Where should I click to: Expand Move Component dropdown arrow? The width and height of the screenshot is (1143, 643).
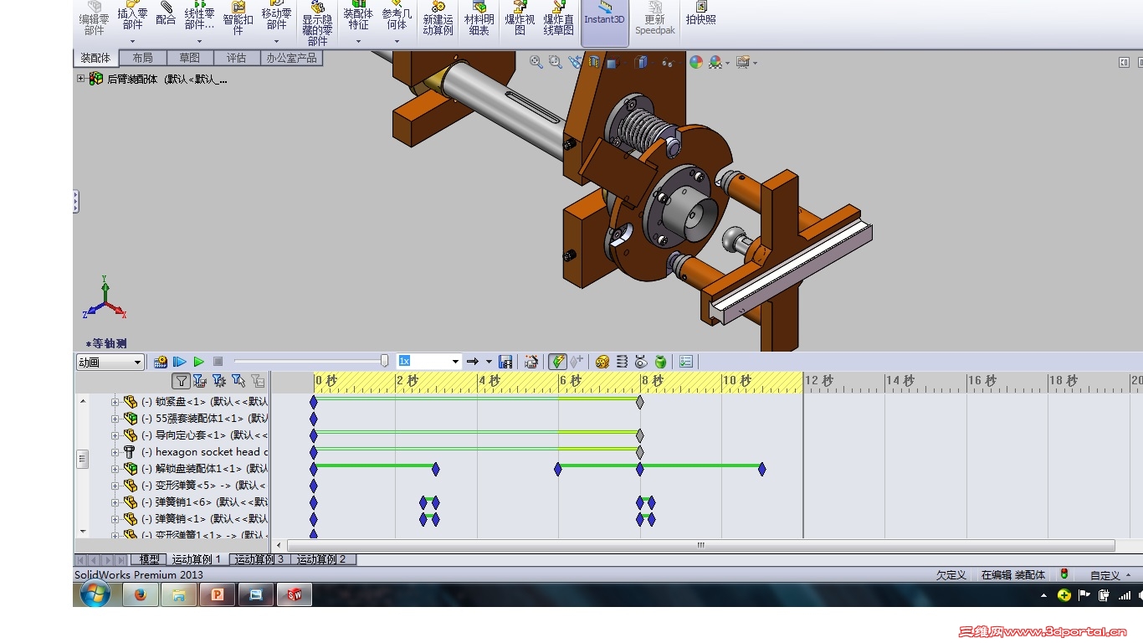click(276, 41)
